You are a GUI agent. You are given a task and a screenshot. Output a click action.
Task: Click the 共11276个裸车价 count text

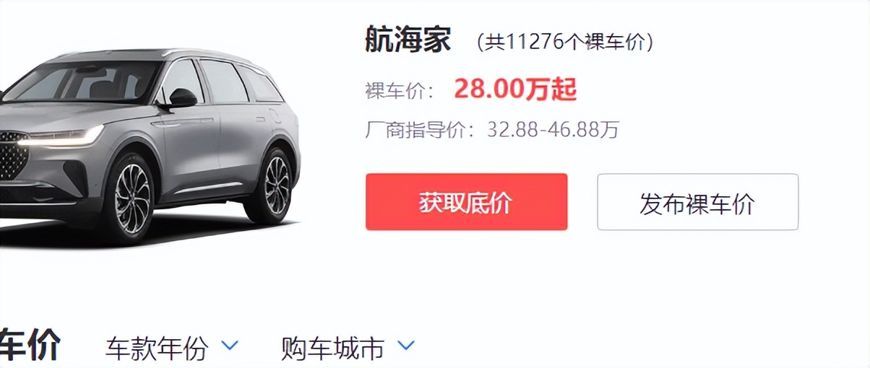[565, 43]
